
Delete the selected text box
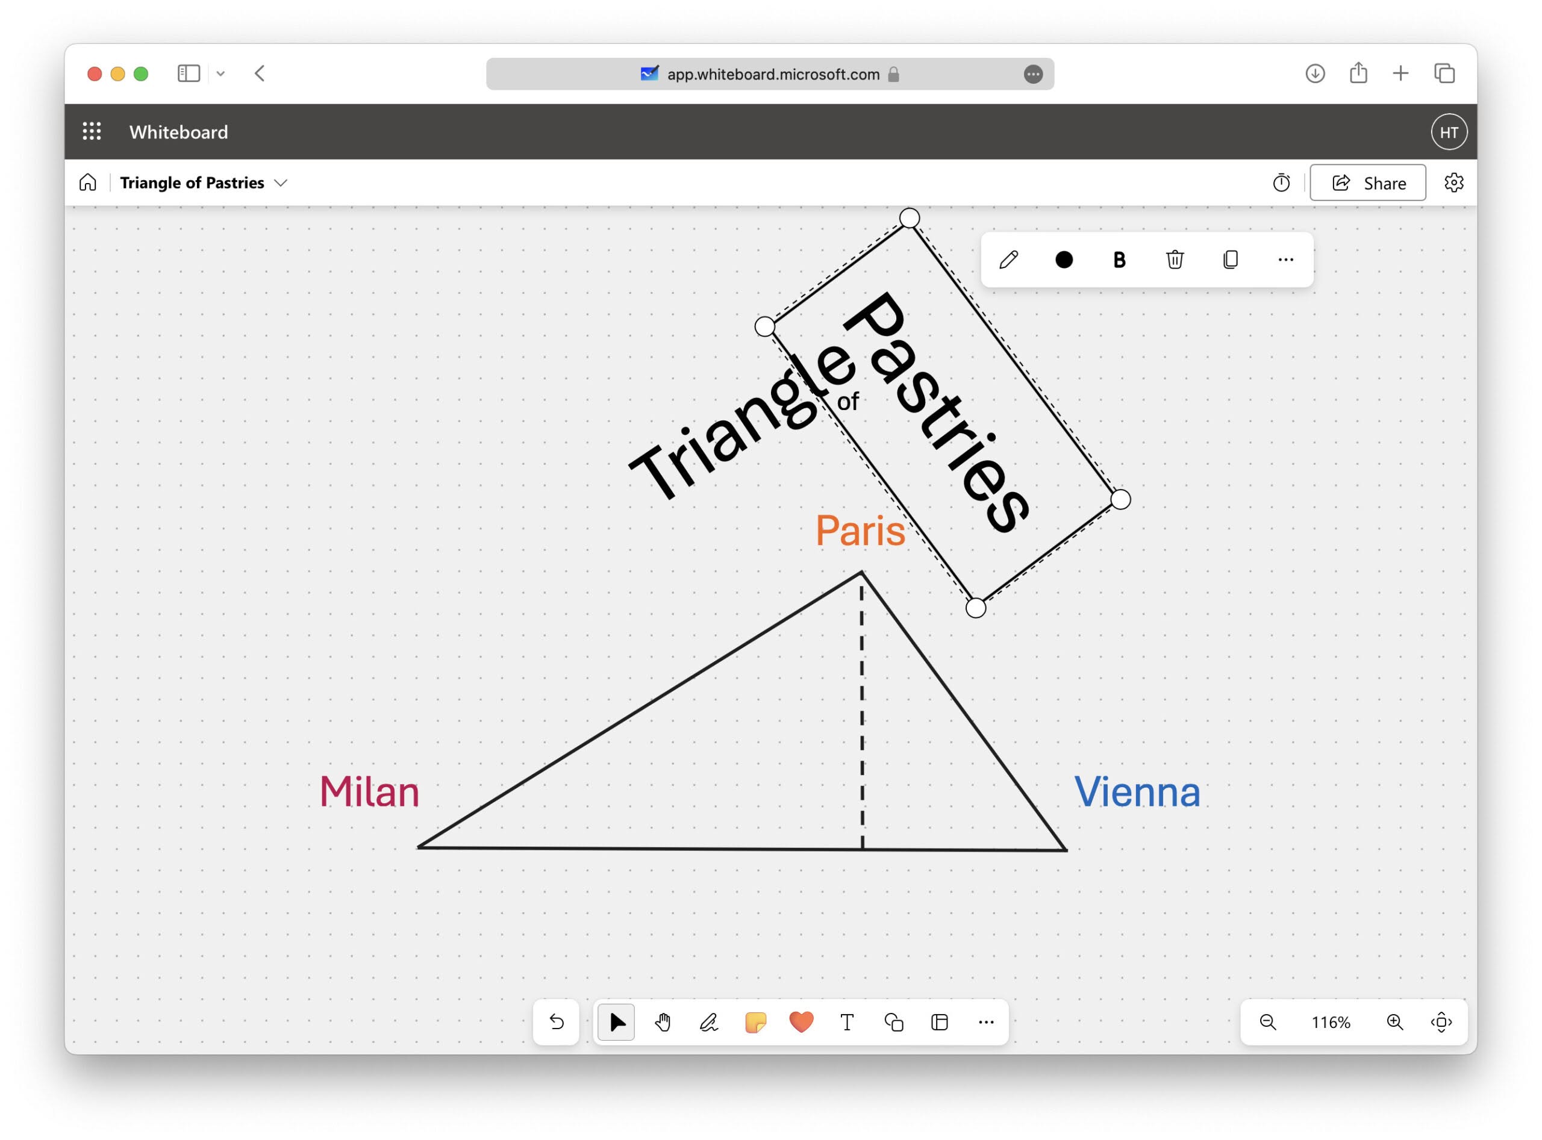click(1174, 260)
